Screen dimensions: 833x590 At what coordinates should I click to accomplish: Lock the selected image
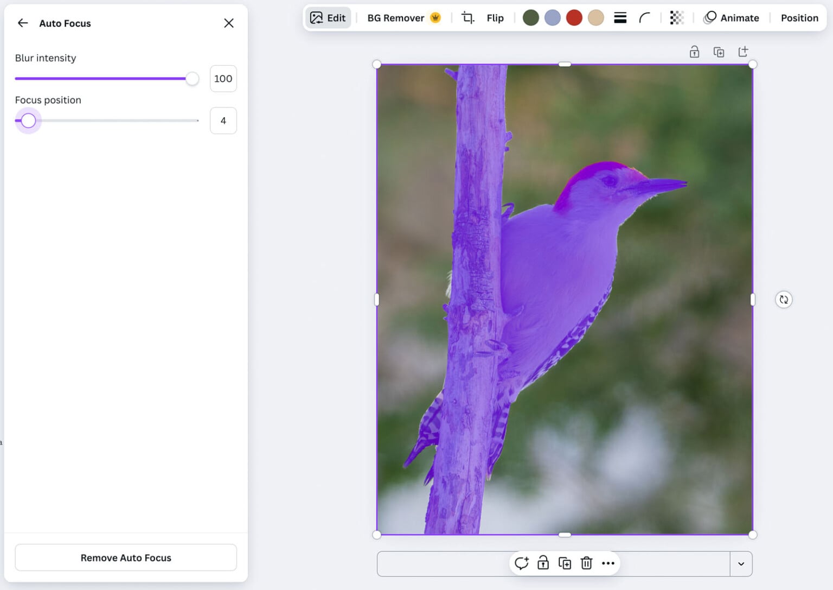coord(543,563)
